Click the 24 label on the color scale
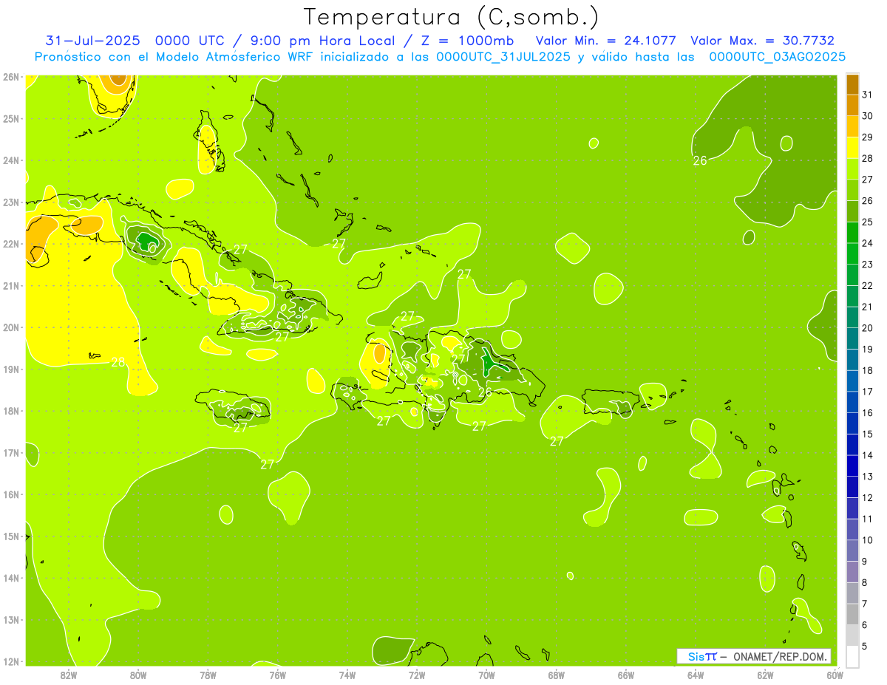Image resolution: width=887 pixels, height=685 pixels. tap(867, 243)
